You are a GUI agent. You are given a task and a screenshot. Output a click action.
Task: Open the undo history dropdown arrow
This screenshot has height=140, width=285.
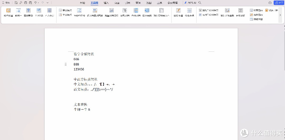[x=39, y=3]
